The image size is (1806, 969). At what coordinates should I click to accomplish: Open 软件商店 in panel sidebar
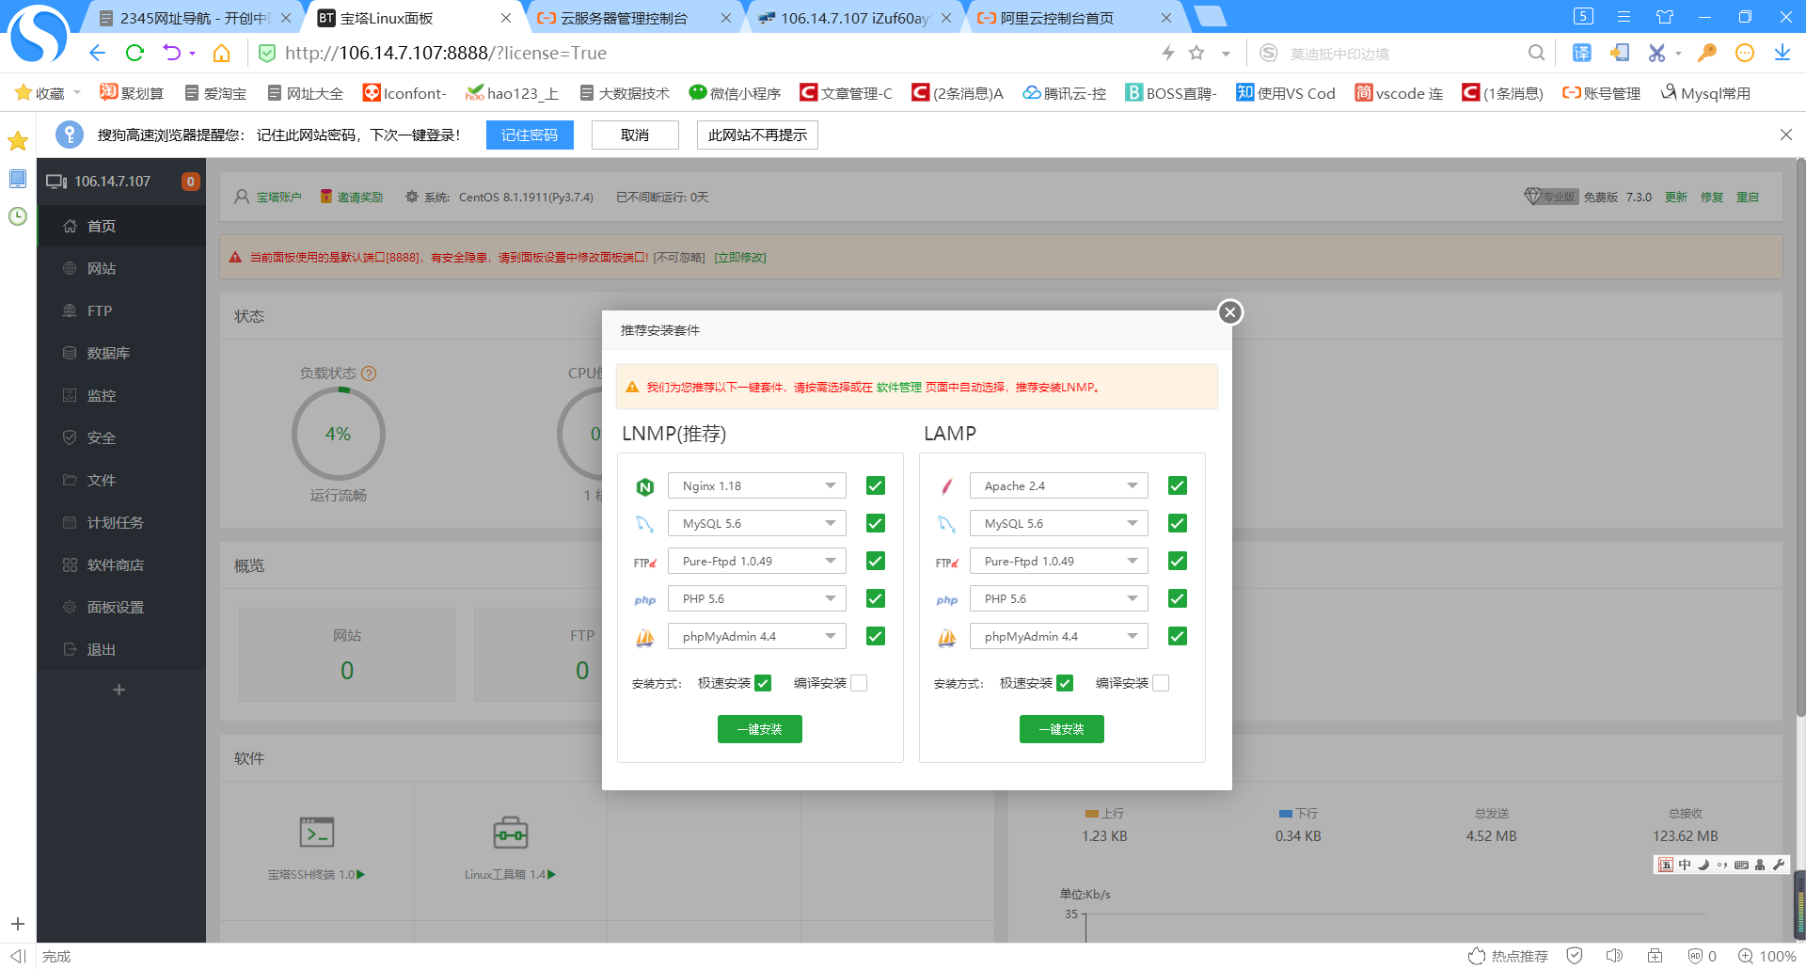pyautogui.click(x=121, y=564)
